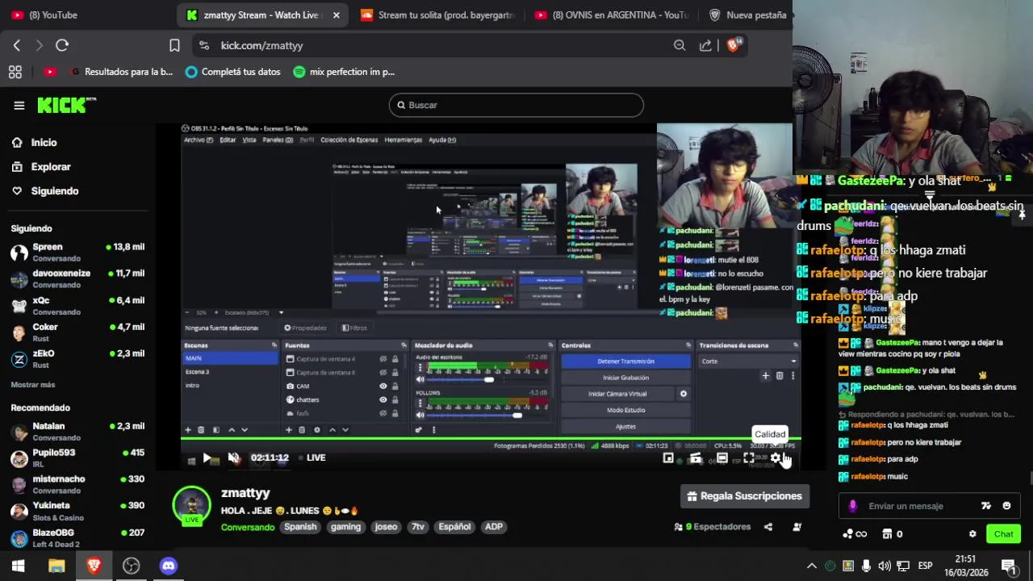Open channel points balance icon

[x=855, y=534]
